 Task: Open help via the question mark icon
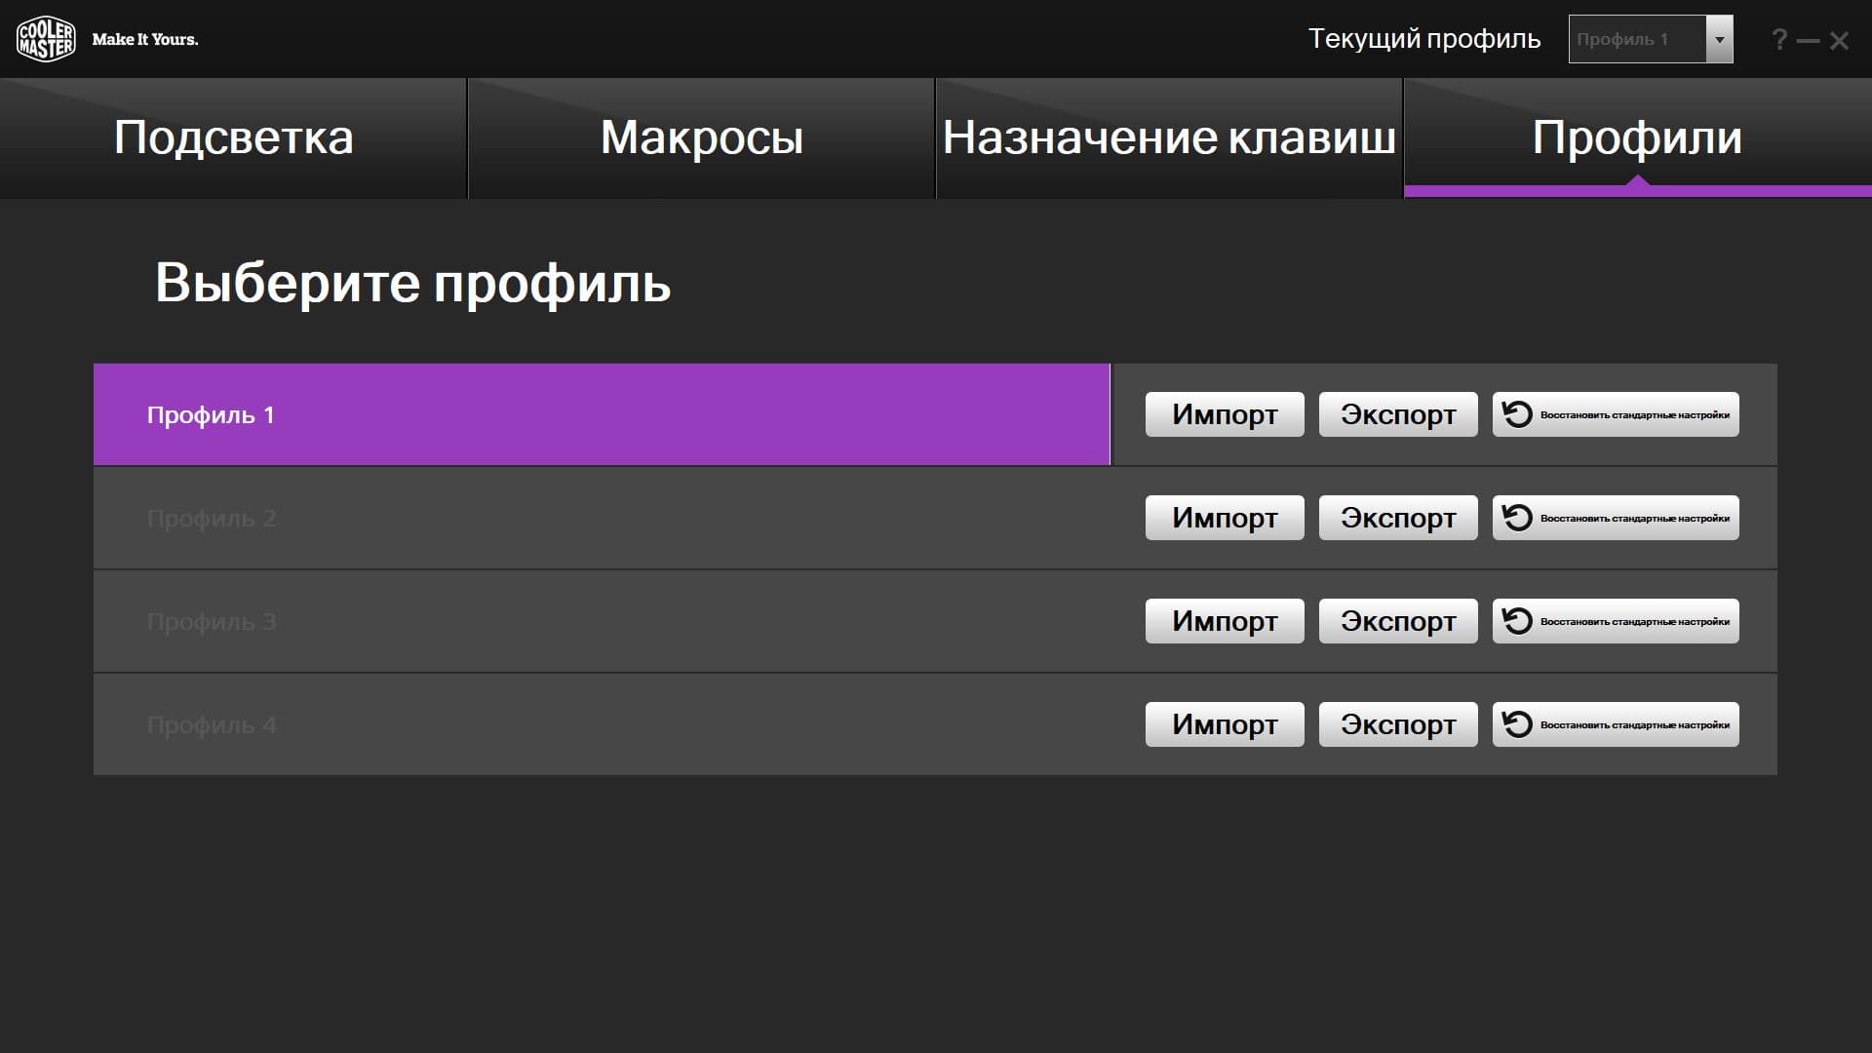coord(1779,39)
